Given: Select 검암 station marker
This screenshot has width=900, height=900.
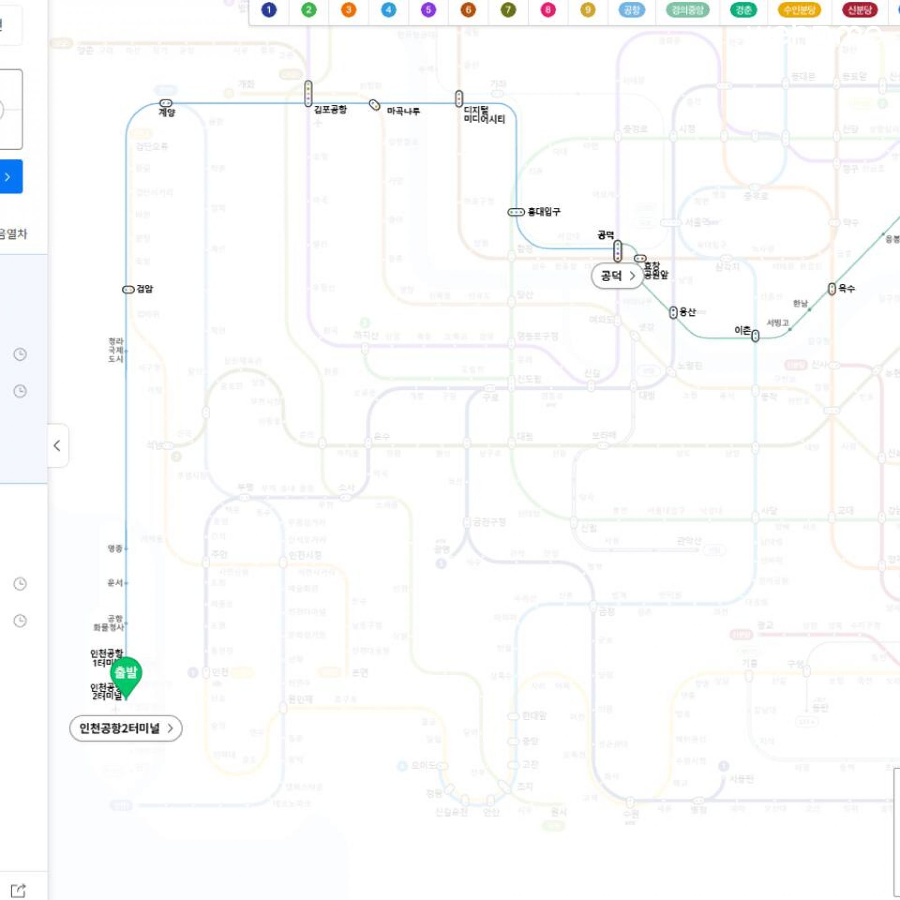Looking at the screenshot, I should [x=128, y=289].
